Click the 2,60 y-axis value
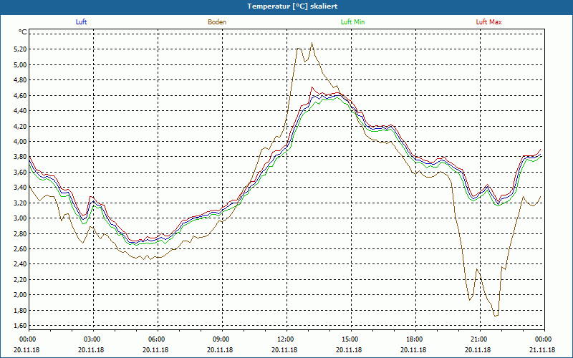 [21, 248]
